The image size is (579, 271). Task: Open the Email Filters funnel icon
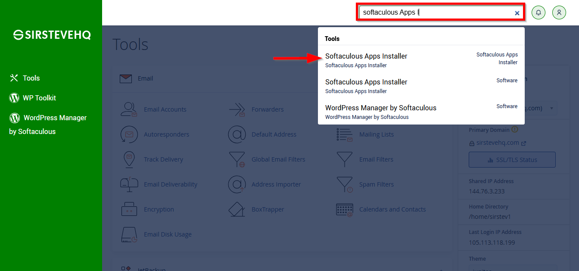344,159
